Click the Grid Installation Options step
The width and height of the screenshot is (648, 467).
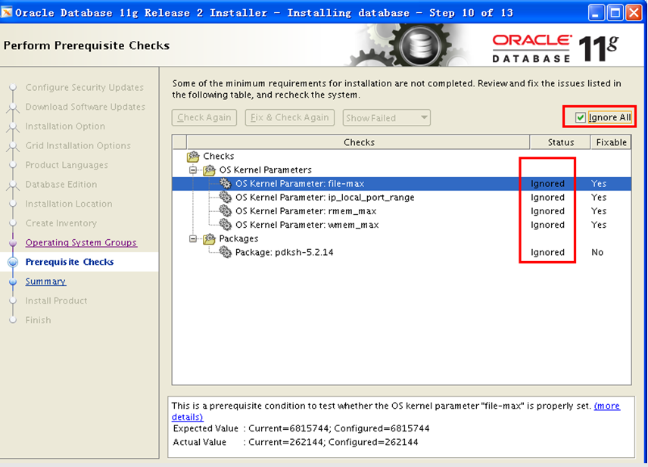point(78,146)
